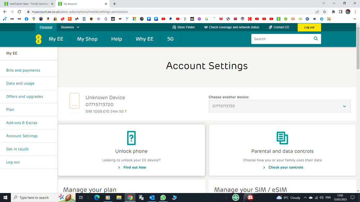
Task: Open the Why EE menu
Action: coord(145,39)
